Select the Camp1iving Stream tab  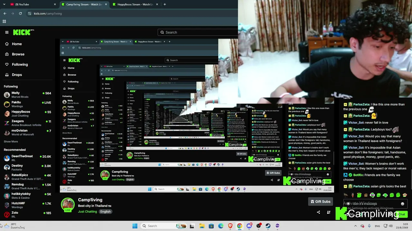84,4
